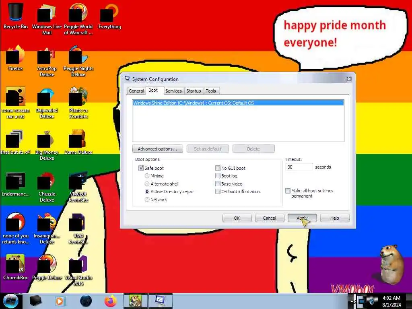Uncheck the Safe boot checkbox

(x=141, y=168)
